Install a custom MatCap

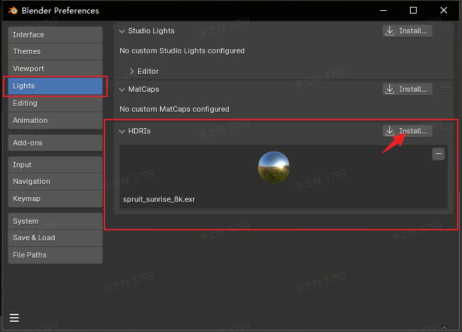coord(408,89)
